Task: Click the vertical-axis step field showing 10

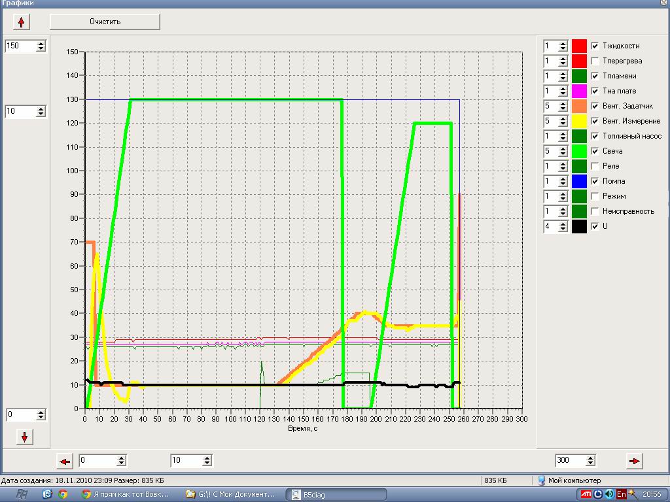Action: pos(26,111)
